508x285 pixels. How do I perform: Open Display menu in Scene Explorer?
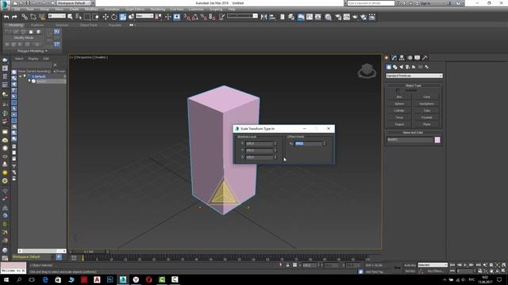[x=33, y=59]
